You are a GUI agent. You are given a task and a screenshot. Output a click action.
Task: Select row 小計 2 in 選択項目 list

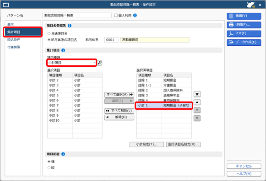[75, 80]
